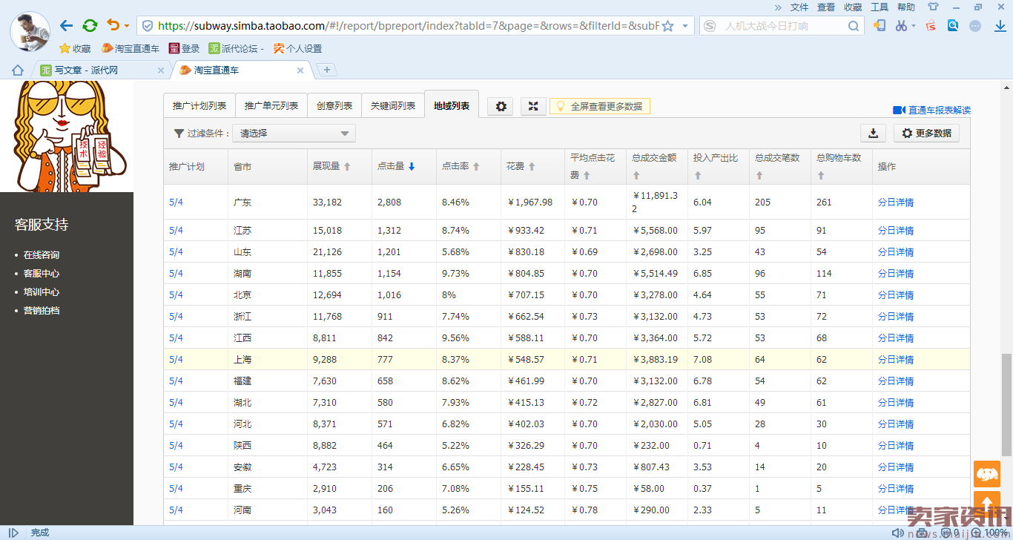Switch to the 写文章 - 派代网 tab
Viewport: 1013px width, 540px height.
click(x=96, y=70)
